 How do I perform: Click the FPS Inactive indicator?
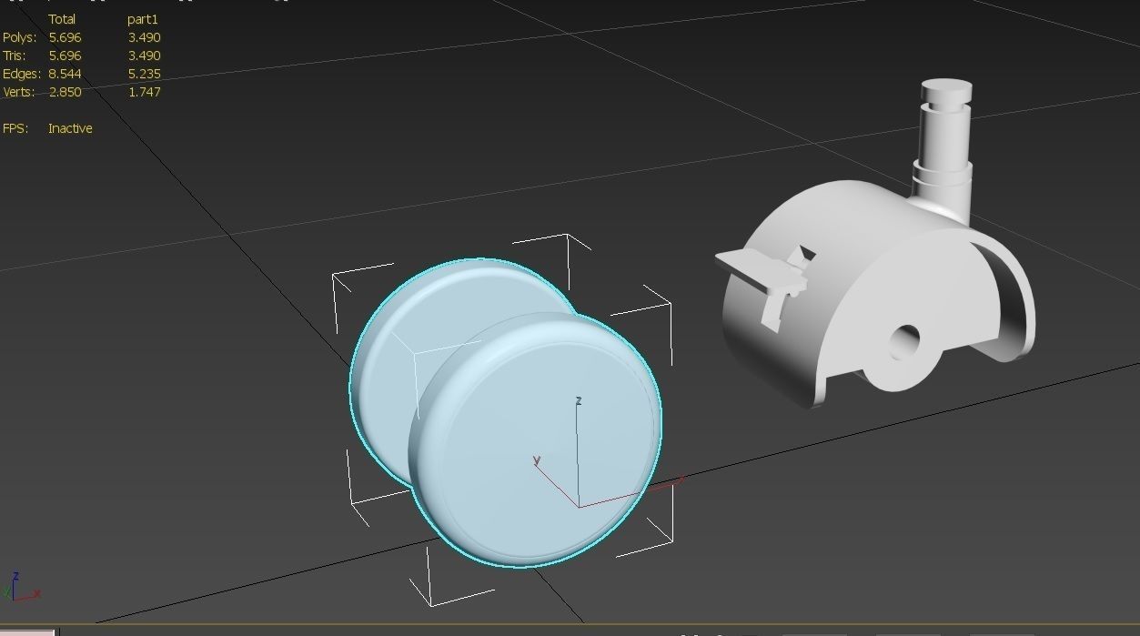[x=70, y=128]
